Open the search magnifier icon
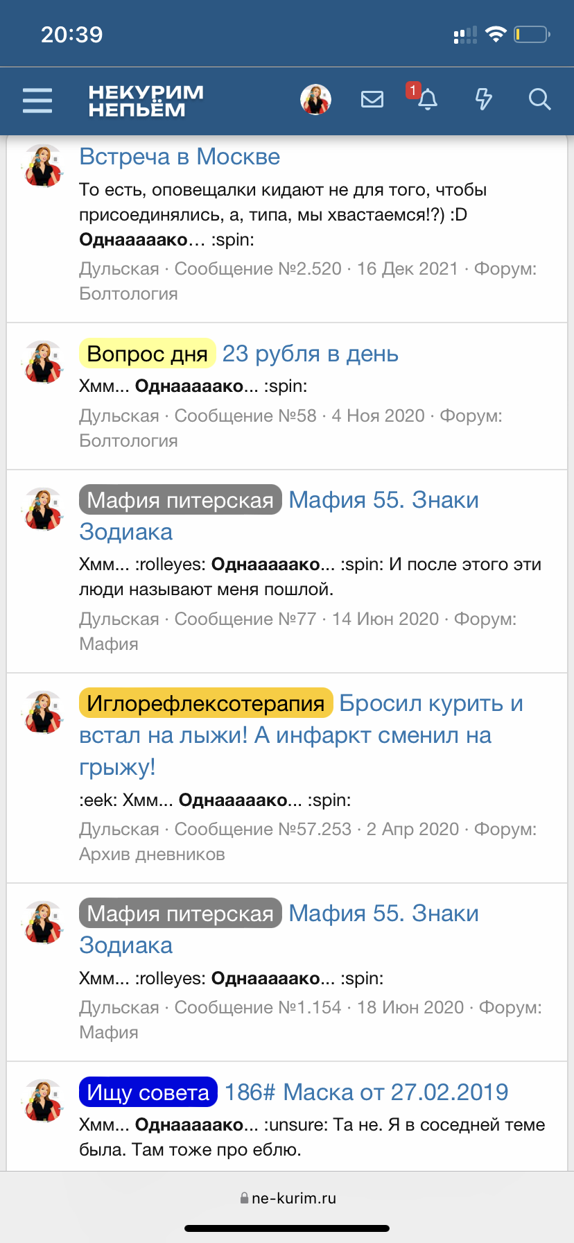This screenshot has height=1243, width=574. 539,100
